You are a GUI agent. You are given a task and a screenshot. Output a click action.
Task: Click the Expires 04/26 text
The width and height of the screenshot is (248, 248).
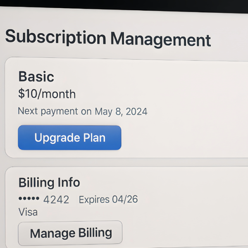coord(108,200)
